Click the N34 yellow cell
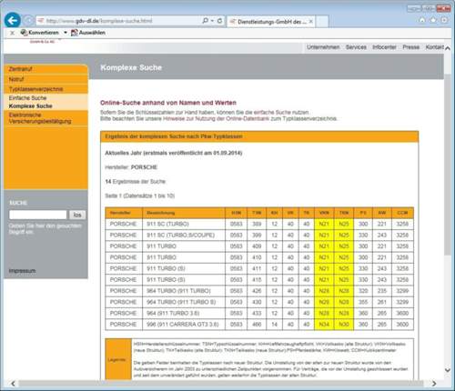 click(x=324, y=325)
